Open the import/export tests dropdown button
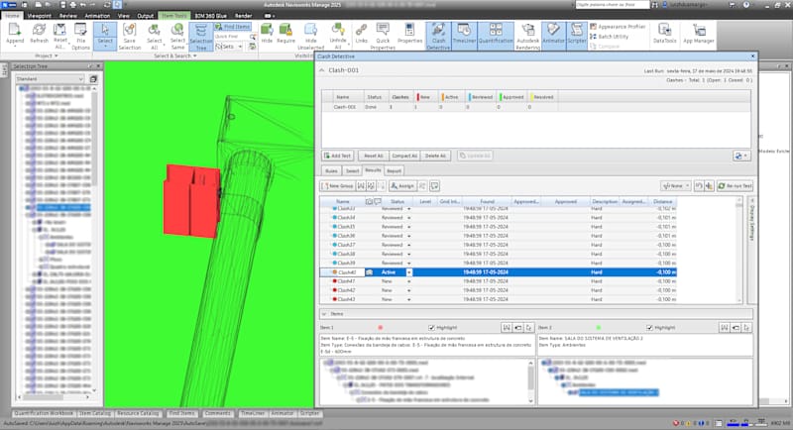 (x=740, y=156)
